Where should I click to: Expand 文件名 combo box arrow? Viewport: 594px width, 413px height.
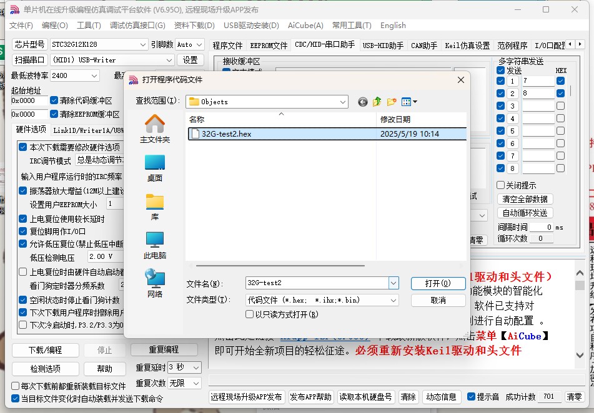point(394,283)
